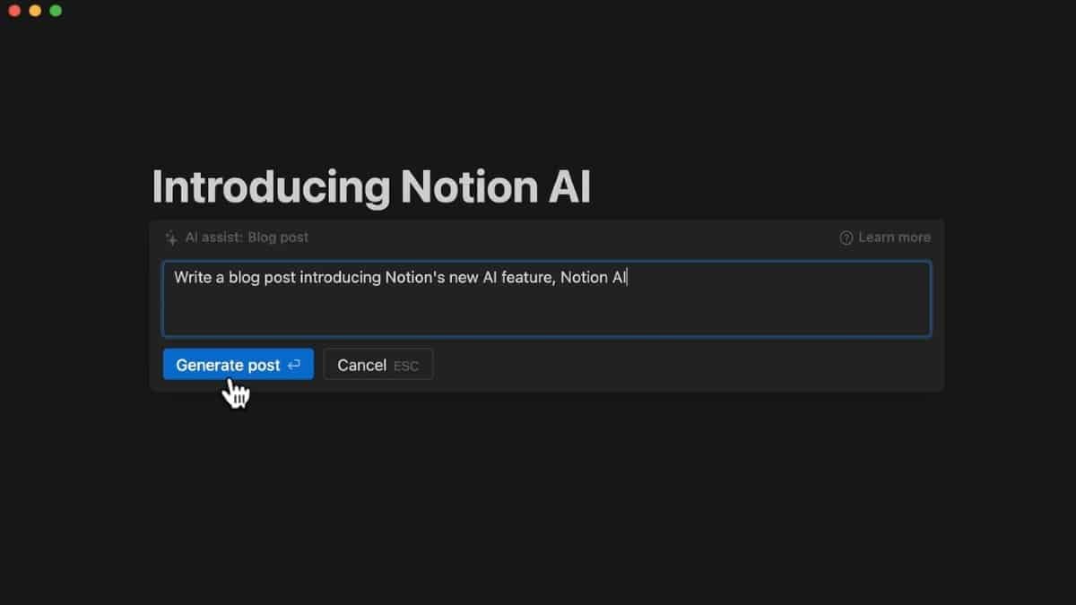Close the window with the red button
This screenshot has width=1076, height=605.
point(14,11)
